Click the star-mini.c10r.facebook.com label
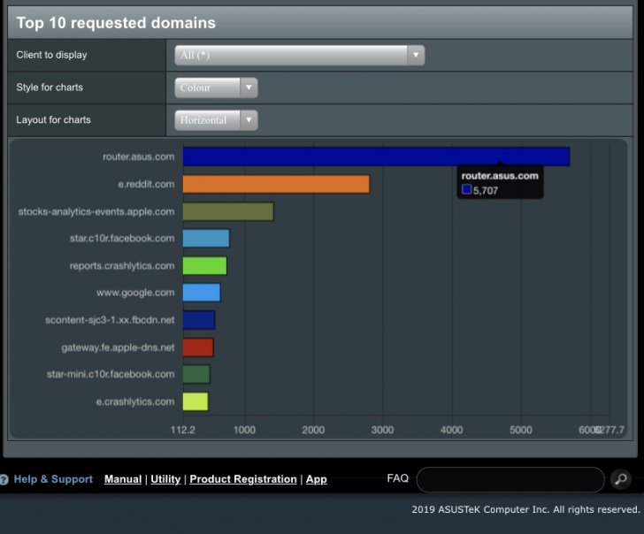This screenshot has width=644, height=534. (111, 374)
